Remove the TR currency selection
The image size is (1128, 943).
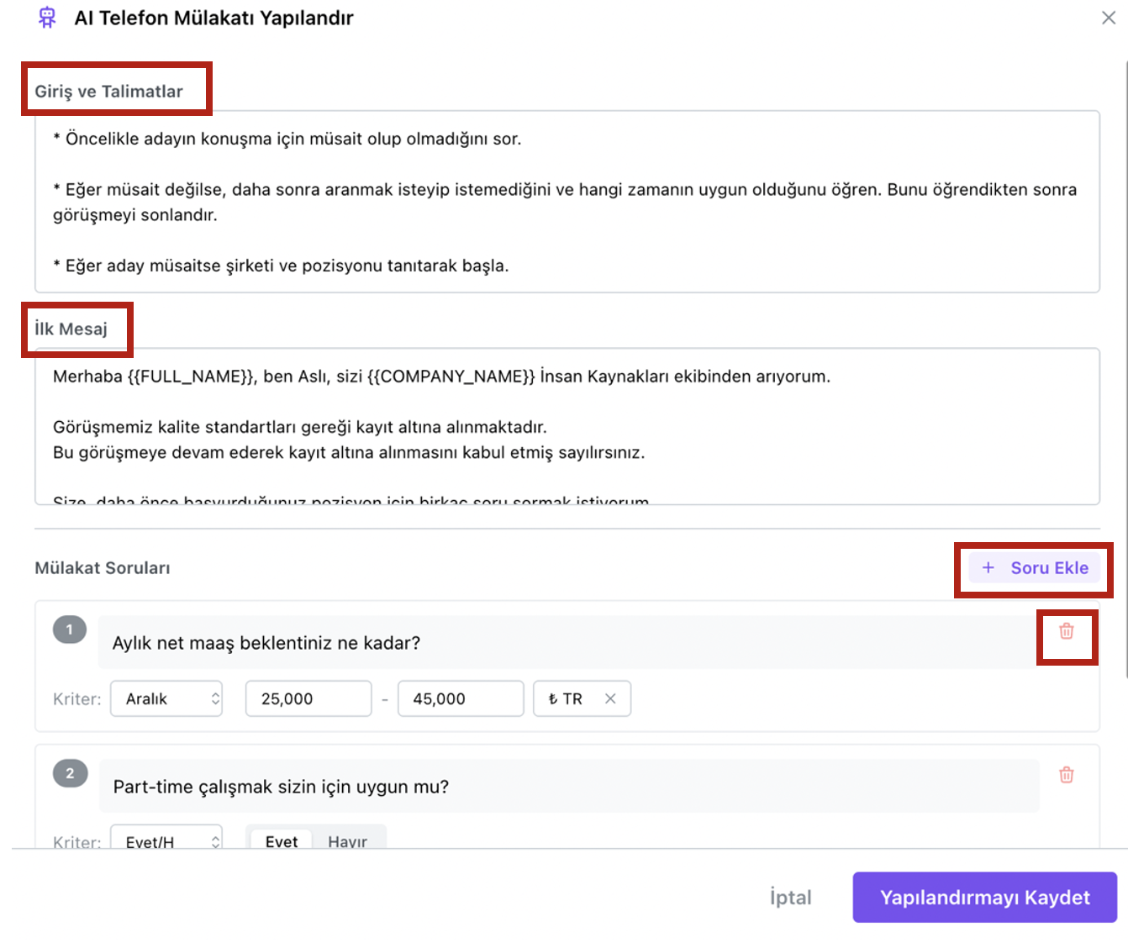pos(610,698)
